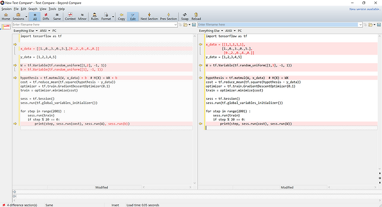382x207 pixels.
Task: Click right y_data line in code
Action: 224,57
